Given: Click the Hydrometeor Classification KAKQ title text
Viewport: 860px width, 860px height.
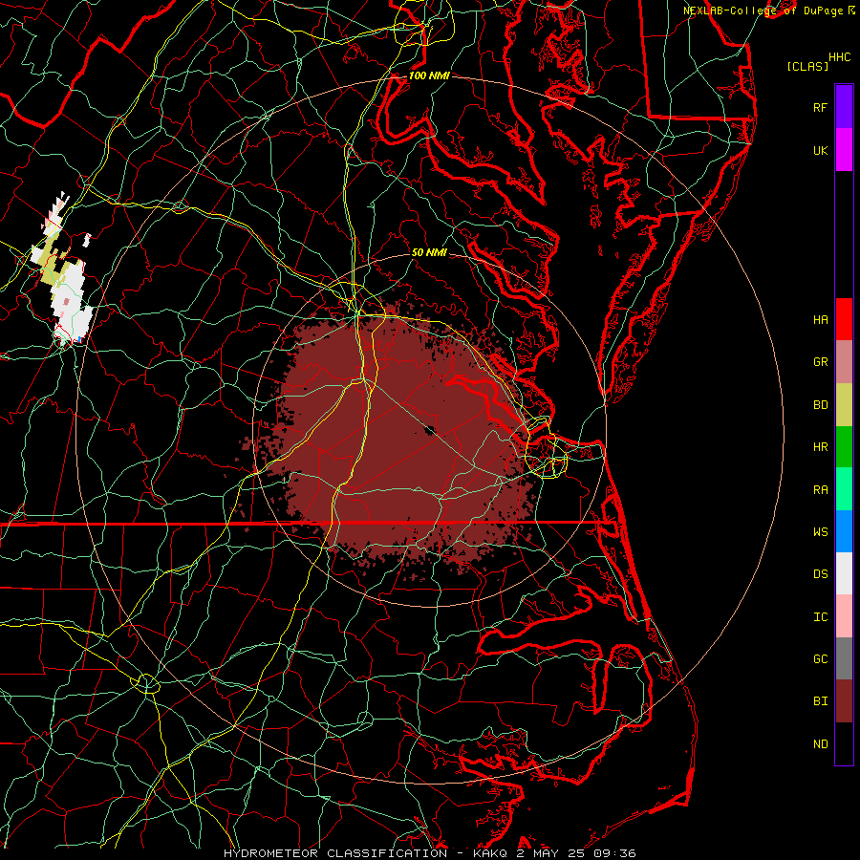Looking at the screenshot, I should [x=429, y=853].
